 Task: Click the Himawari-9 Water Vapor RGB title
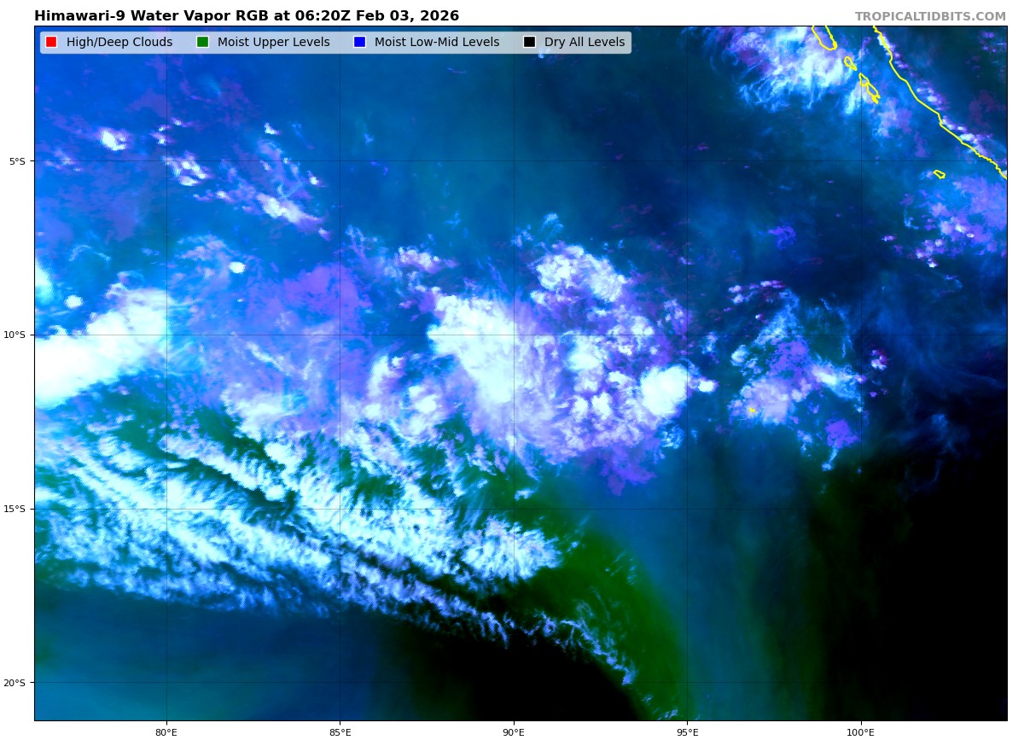pos(246,16)
